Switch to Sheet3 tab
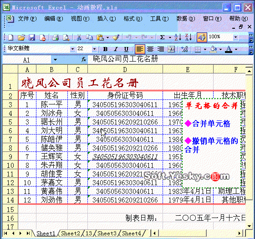The height and width of the screenshot is (239, 255). pyautogui.click(x=107, y=233)
